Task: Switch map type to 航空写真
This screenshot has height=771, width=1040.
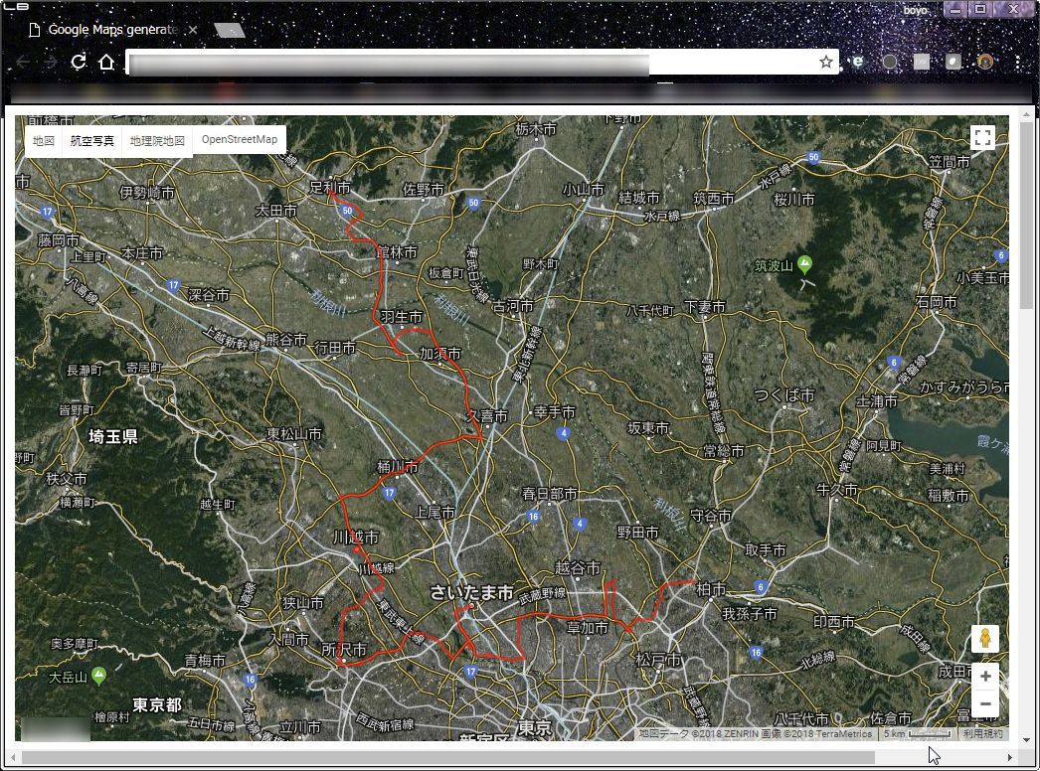Action: click(x=91, y=140)
